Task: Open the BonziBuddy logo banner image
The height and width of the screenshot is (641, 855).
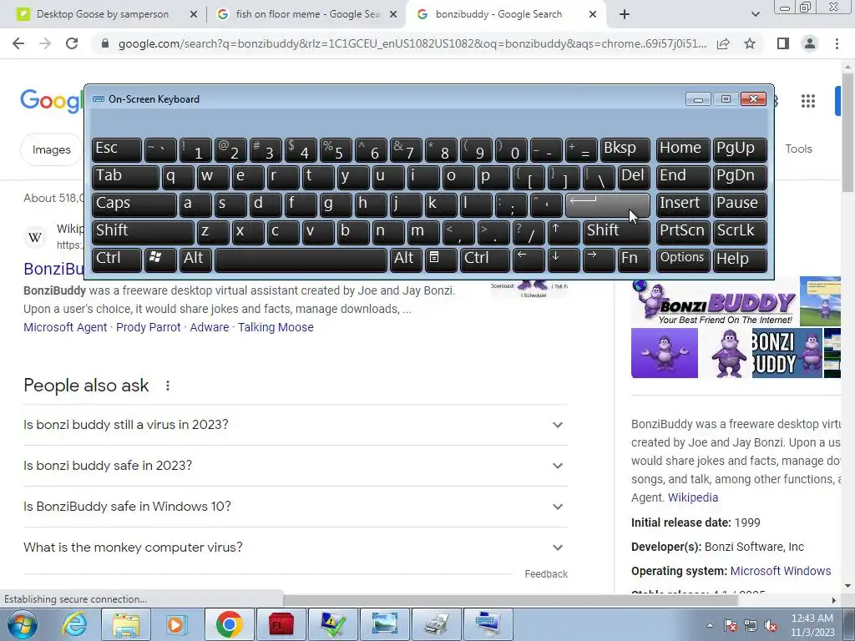Action: point(715,302)
